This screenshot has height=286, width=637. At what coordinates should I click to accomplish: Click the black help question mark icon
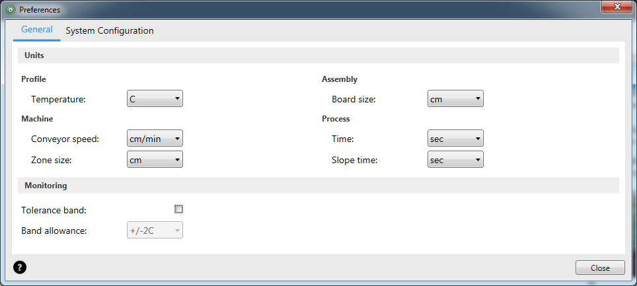coord(20,268)
